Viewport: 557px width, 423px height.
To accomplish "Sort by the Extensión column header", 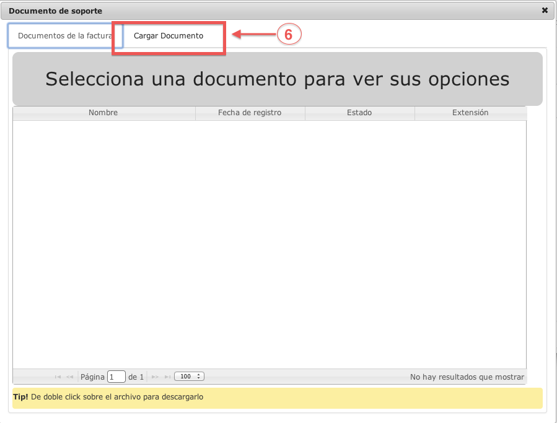I will click(470, 113).
